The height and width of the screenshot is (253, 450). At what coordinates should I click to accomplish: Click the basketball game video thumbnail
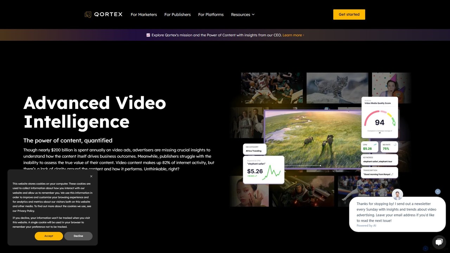[x=272, y=88]
